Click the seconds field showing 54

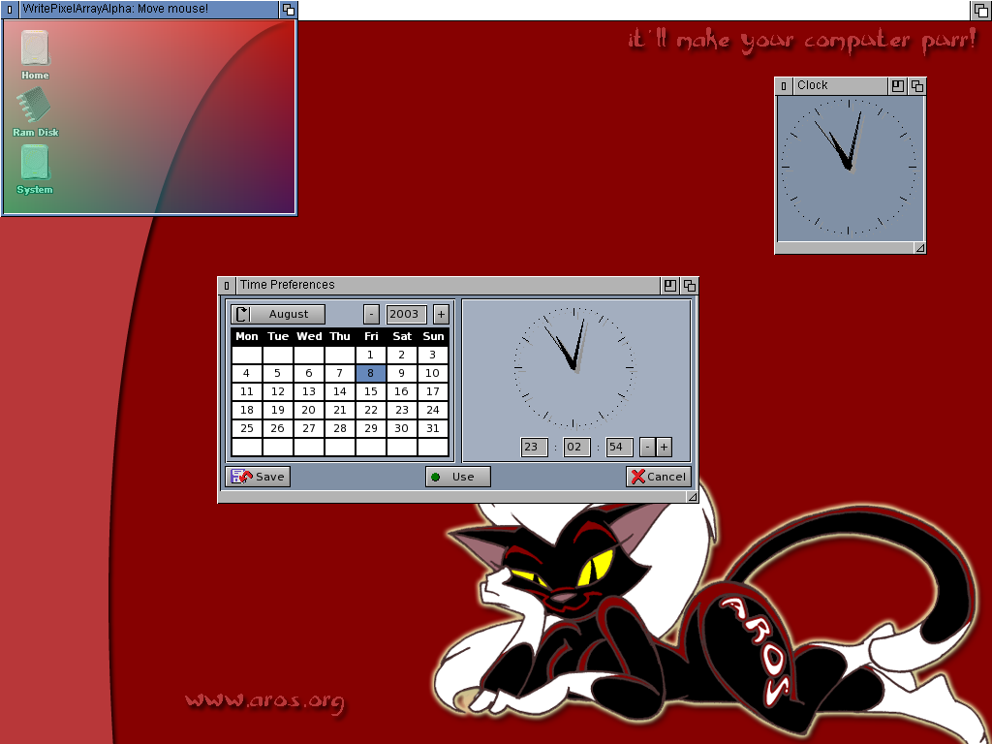pyautogui.click(x=619, y=448)
